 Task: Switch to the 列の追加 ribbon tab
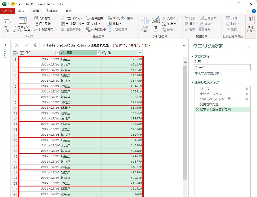pos(52,11)
